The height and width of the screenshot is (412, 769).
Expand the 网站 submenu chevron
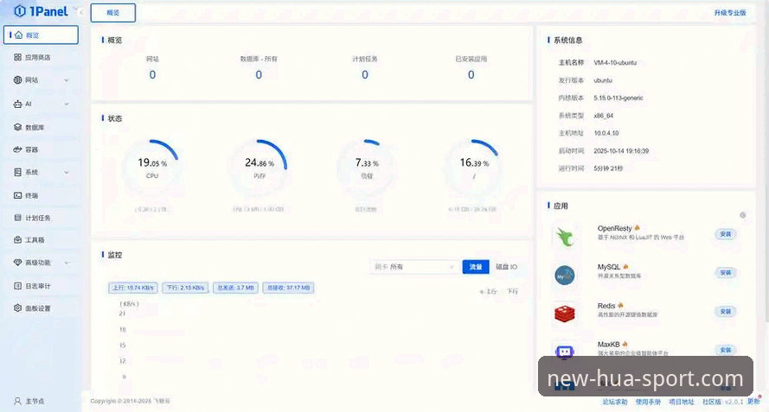point(67,79)
